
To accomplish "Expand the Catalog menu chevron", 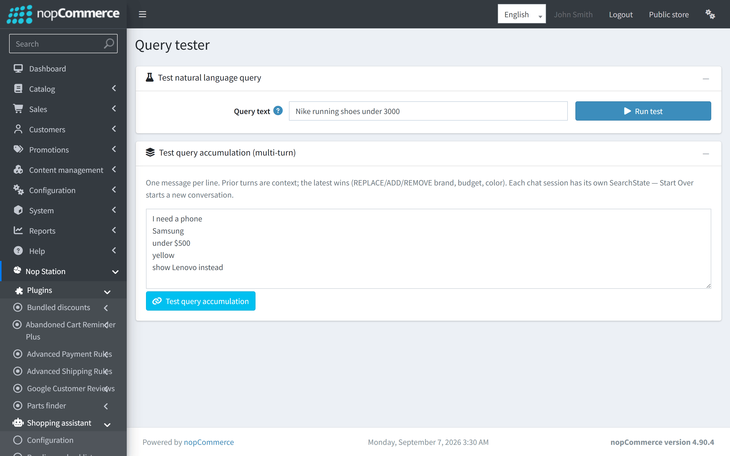I will pos(114,88).
